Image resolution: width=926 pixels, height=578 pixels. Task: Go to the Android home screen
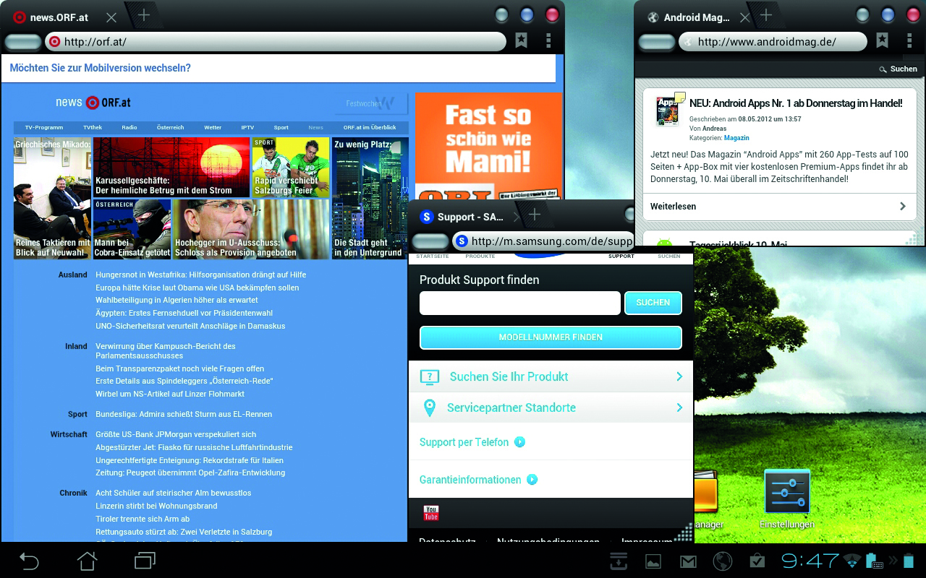click(x=87, y=561)
